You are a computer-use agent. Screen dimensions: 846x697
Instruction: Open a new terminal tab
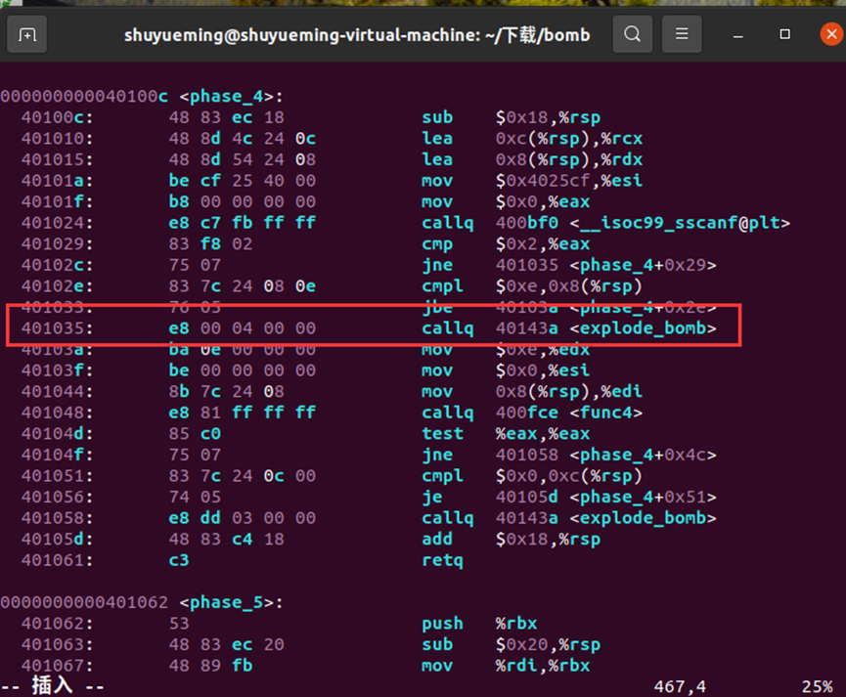coord(26,34)
